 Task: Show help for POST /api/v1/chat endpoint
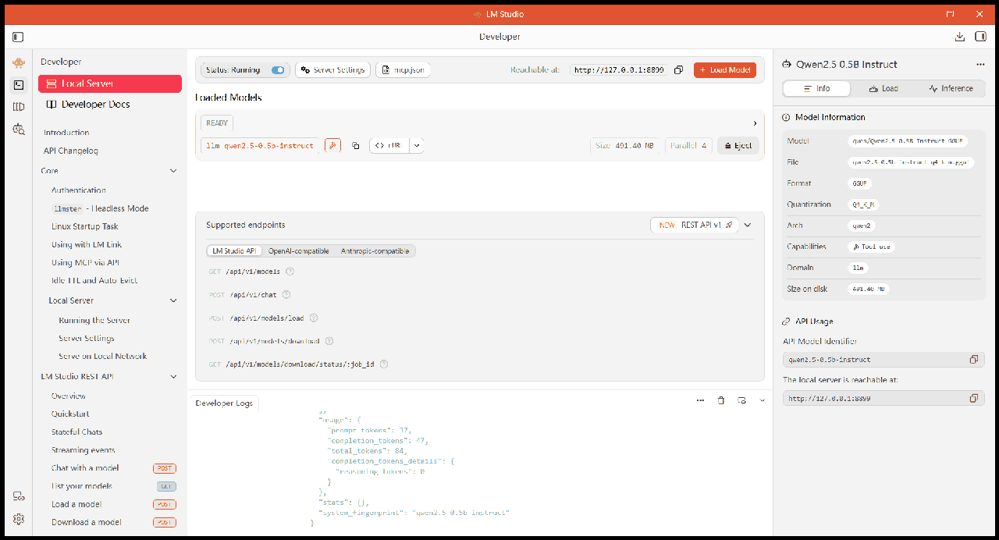286,295
